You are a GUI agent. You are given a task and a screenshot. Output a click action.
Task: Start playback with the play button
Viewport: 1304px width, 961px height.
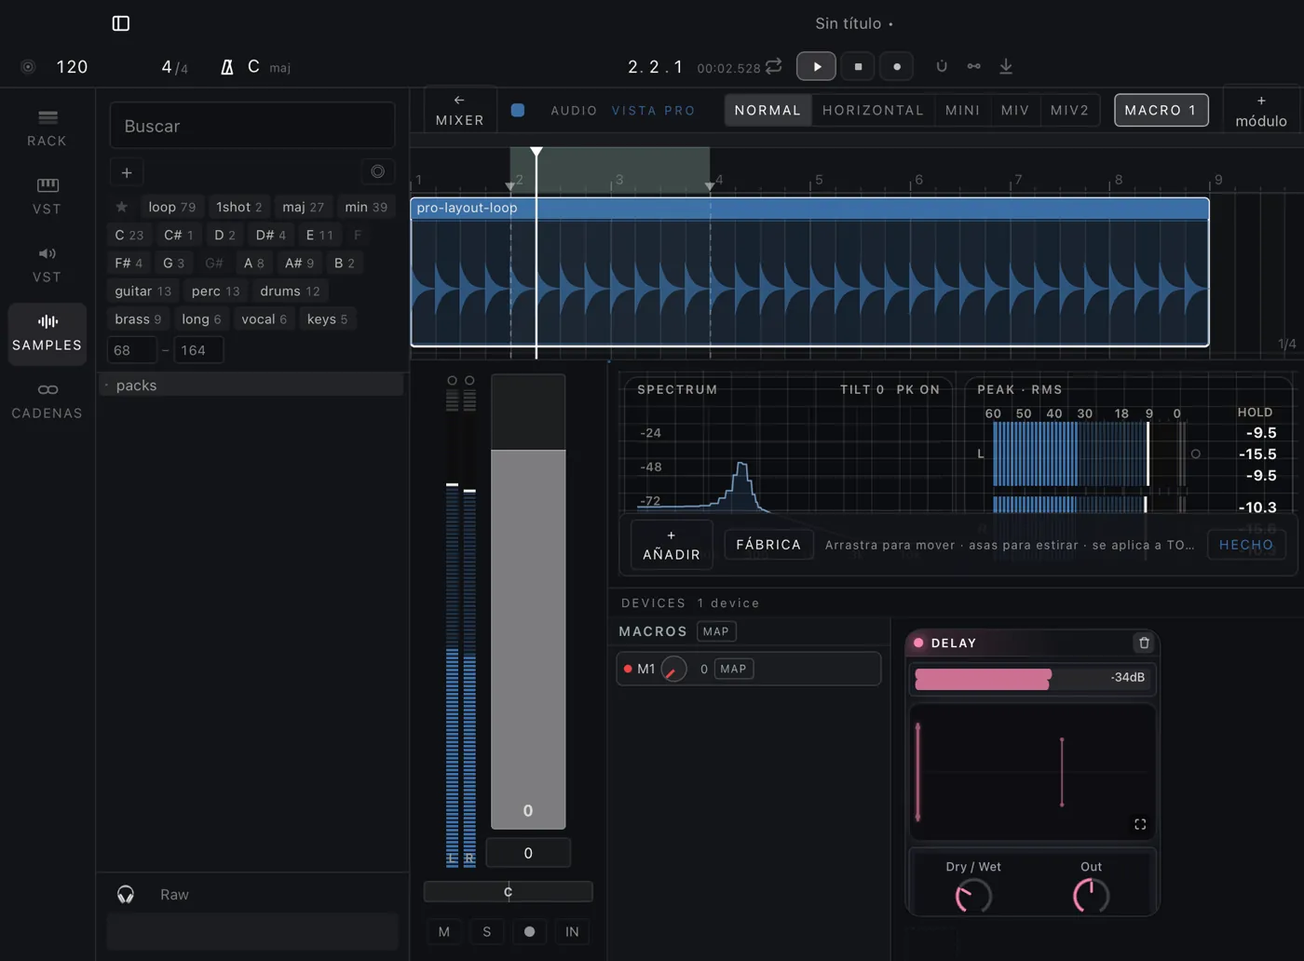pyautogui.click(x=816, y=66)
